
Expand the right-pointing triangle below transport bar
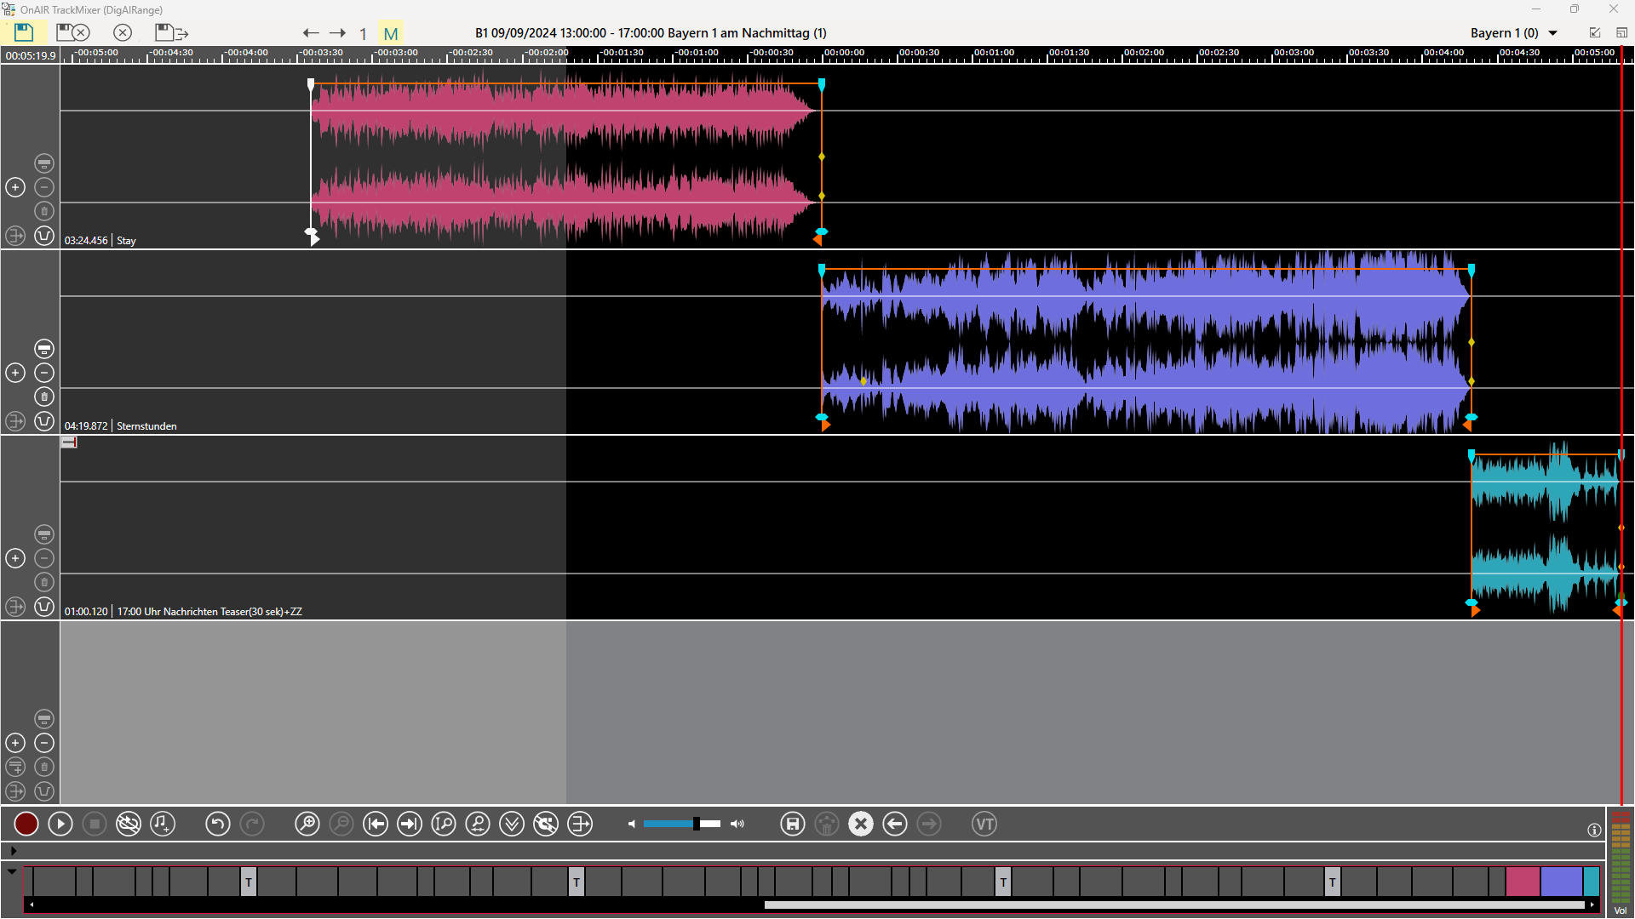click(x=14, y=850)
